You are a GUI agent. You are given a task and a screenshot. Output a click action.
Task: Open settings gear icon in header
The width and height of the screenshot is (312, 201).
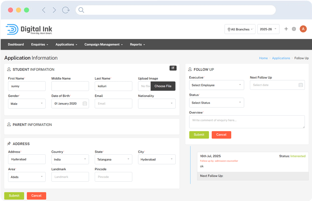pyautogui.click(x=294, y=29)
